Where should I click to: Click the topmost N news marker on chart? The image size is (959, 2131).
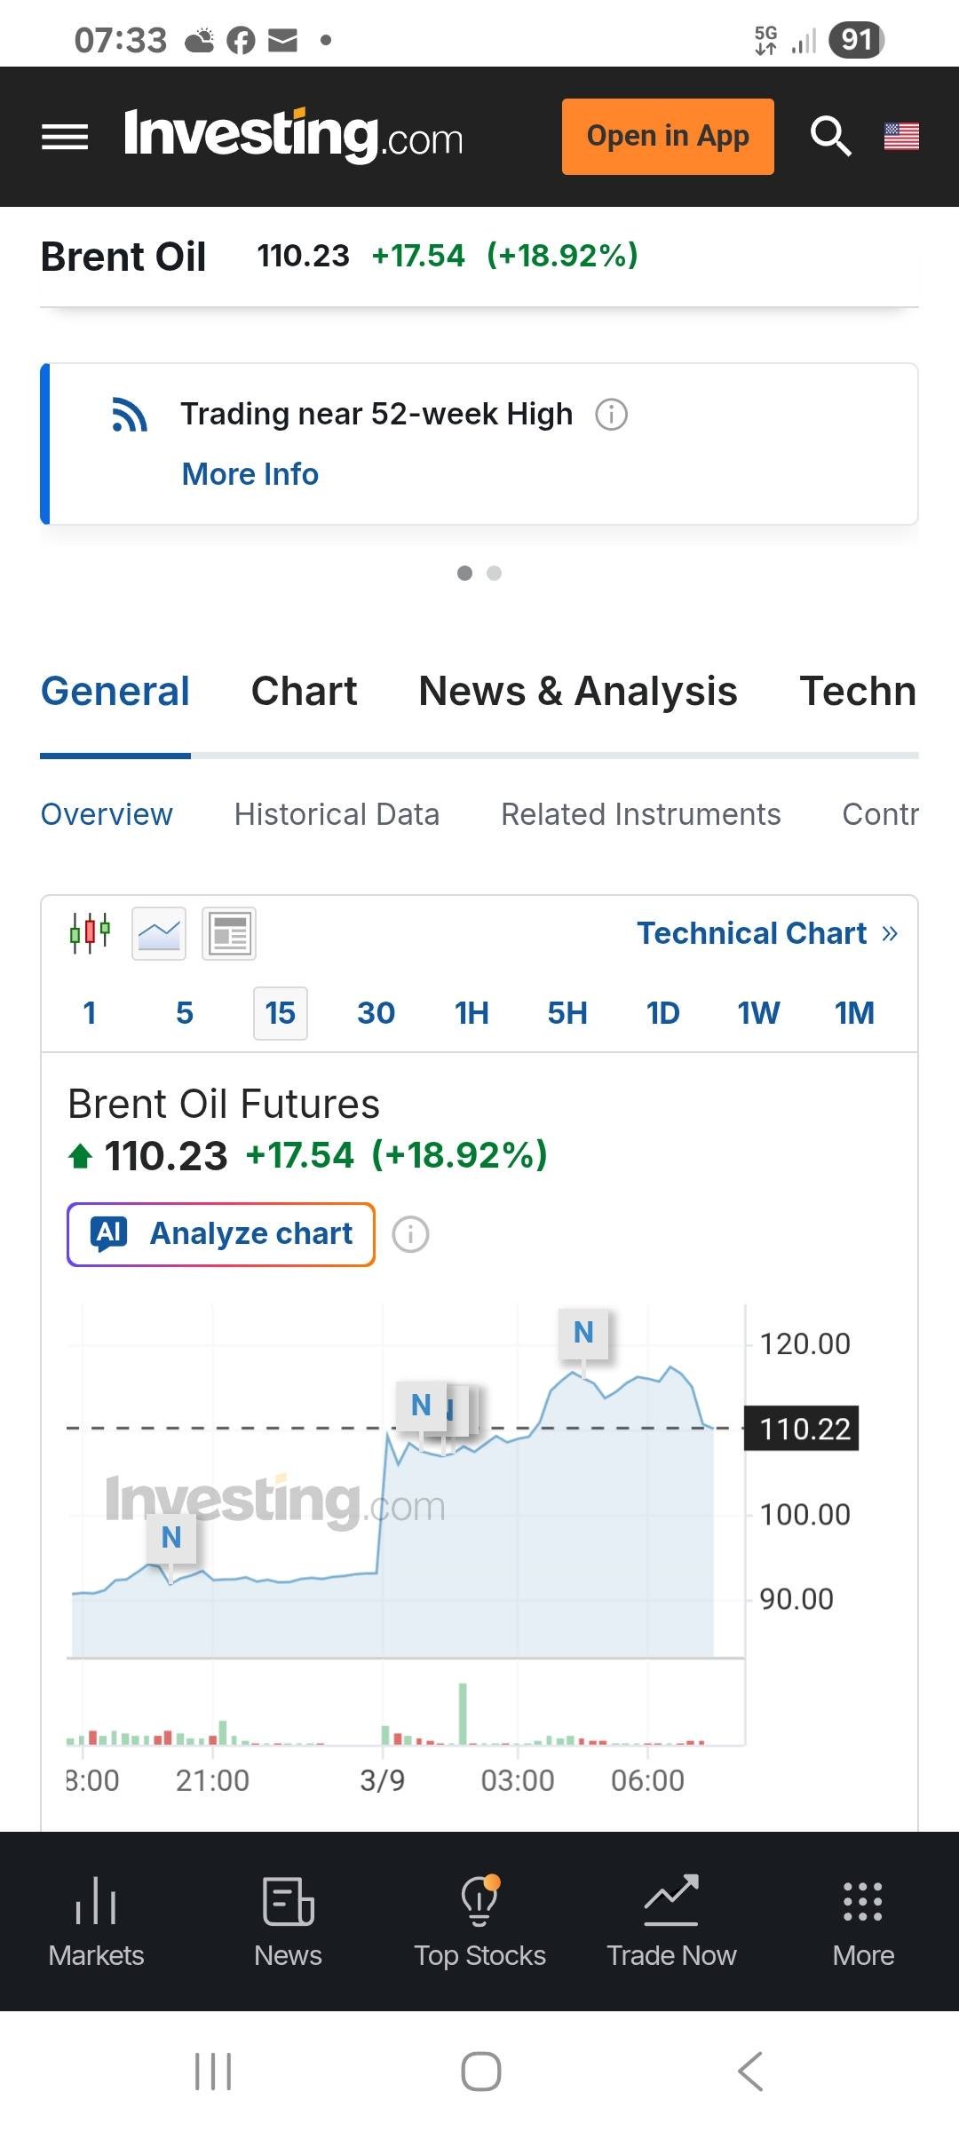tap(583, 1333)
